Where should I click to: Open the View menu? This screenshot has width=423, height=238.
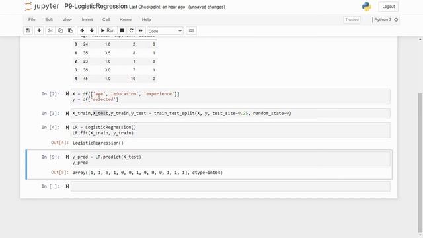67,20
